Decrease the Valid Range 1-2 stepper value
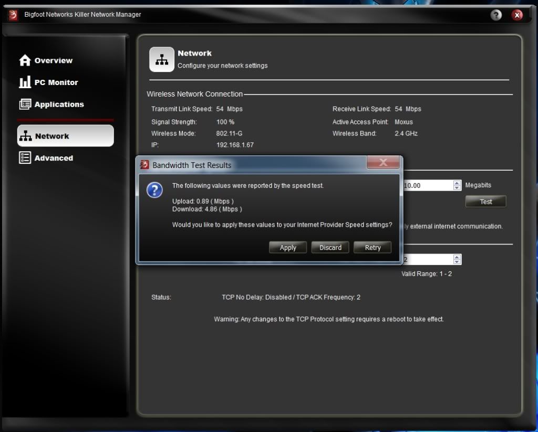The image size is (538, 432). click(457, 262)
